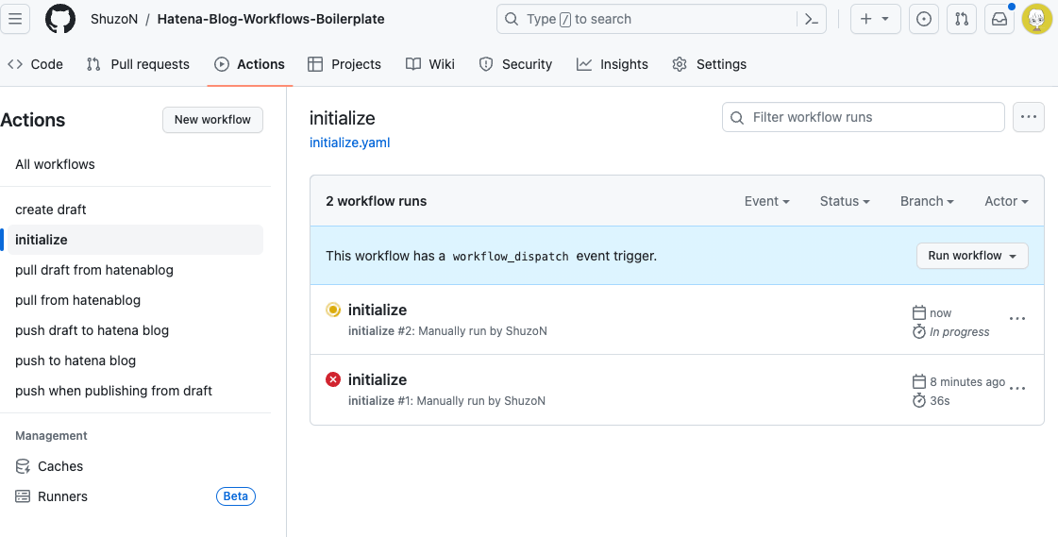Expand the Run workflow dropdown
The height and width of the screenshot is (537, 1058).
971,256
